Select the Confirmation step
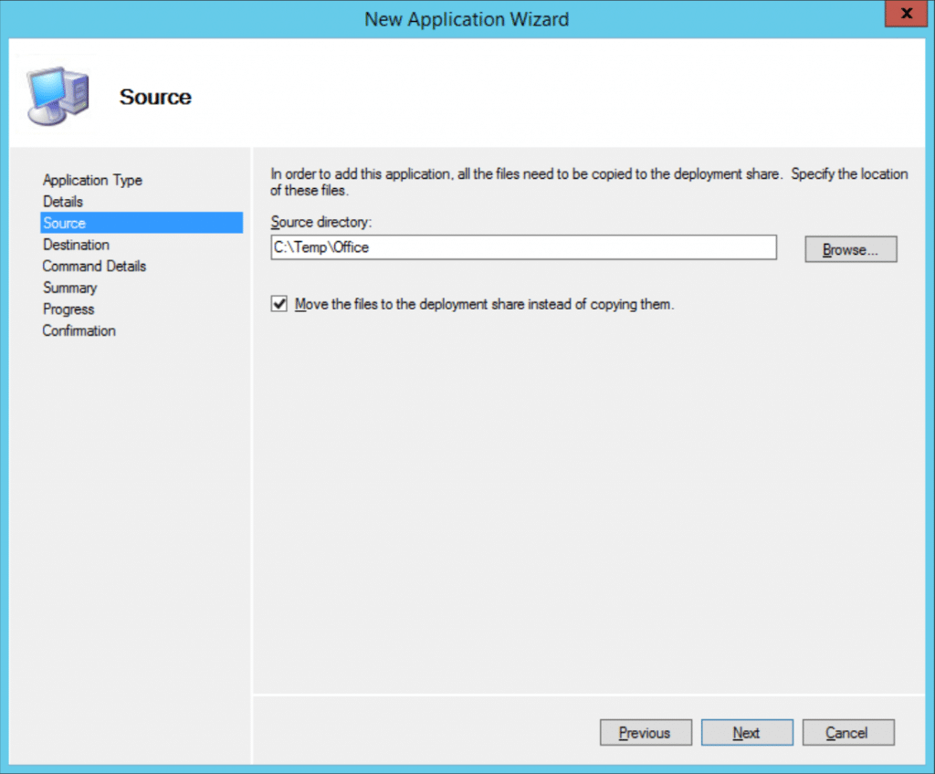Screen dimensions: 935x774 pyautogui.click(x=79, y=330)
